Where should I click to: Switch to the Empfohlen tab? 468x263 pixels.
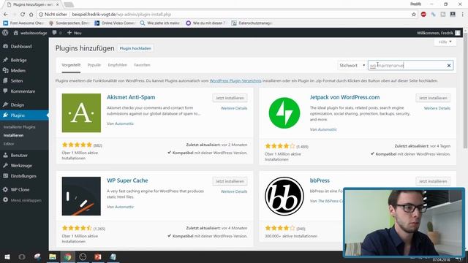click(x=118, y=65)
